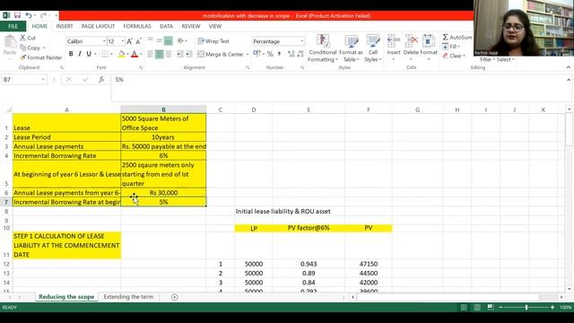
Task: Insert cells using Insert button
Action: coord(394,46)
